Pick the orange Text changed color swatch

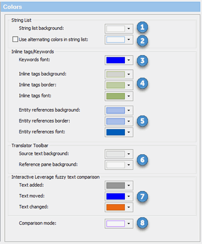[x=115, y=207]
